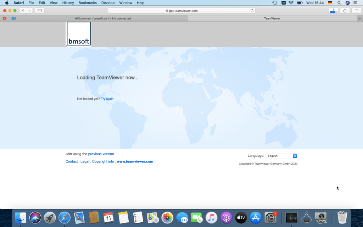Open the View menu

[54, 3]
